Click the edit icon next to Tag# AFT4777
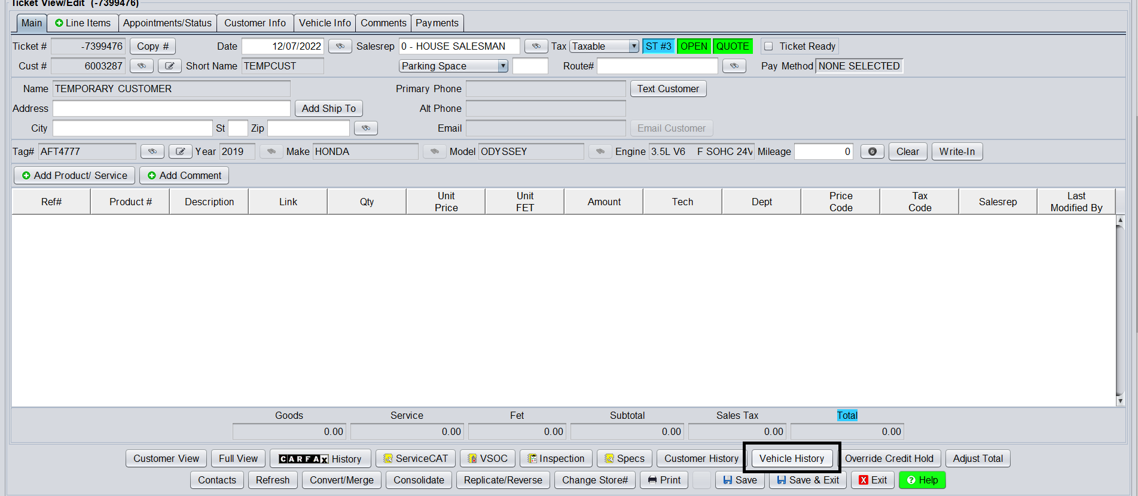The width and height of the screenshot is (1138, 496). click(x=180, y=151)
